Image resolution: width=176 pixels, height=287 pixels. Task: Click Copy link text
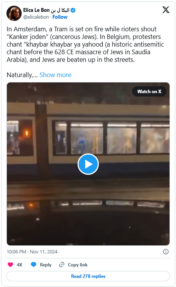coord(78,264)
